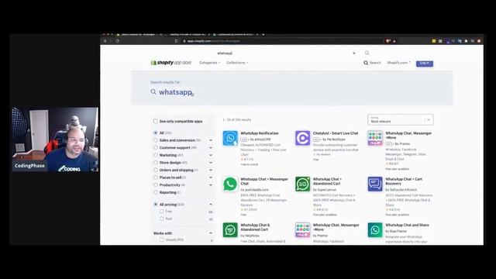Clear the top search field with the X
The image size is (496, 279).
[x=354, y=53]
